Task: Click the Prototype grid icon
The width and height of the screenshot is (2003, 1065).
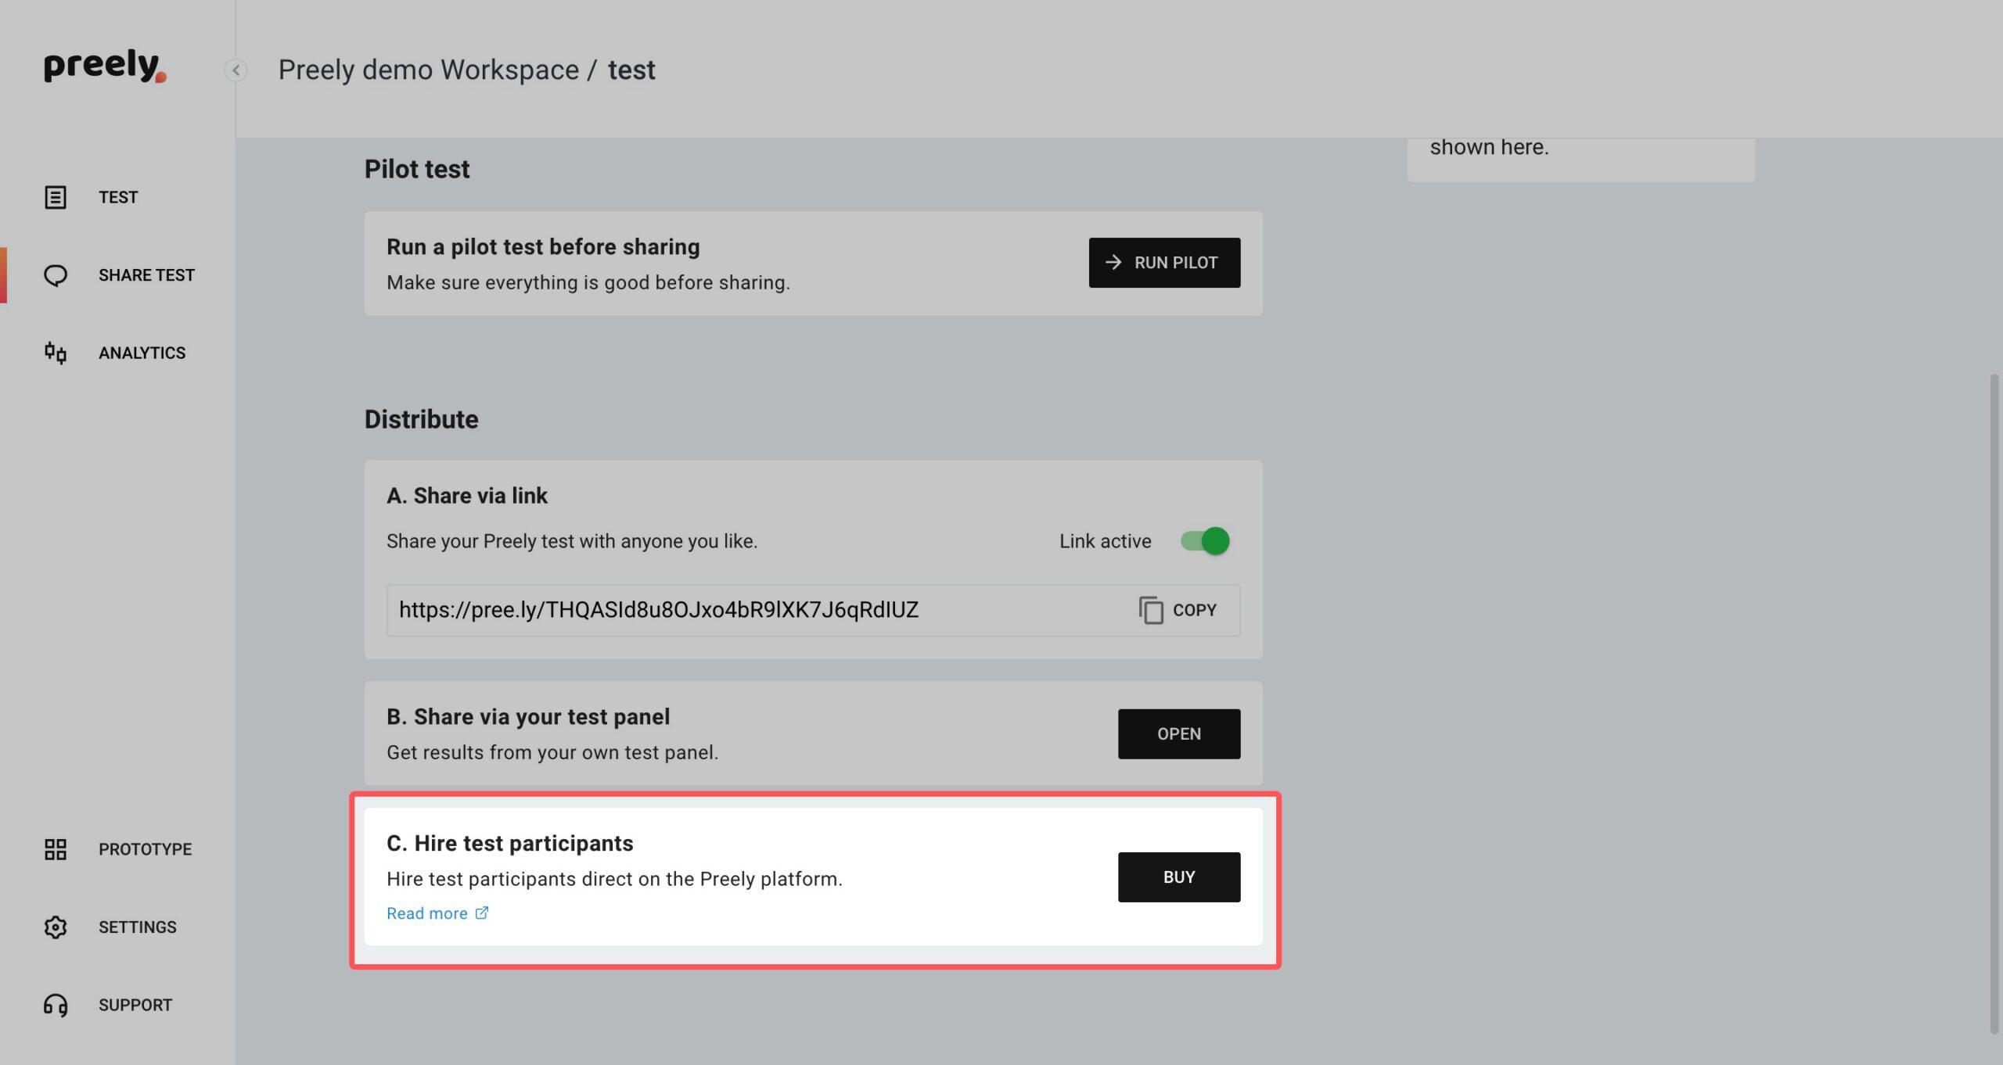Action: pyautogui.click(x=56, y=849)
